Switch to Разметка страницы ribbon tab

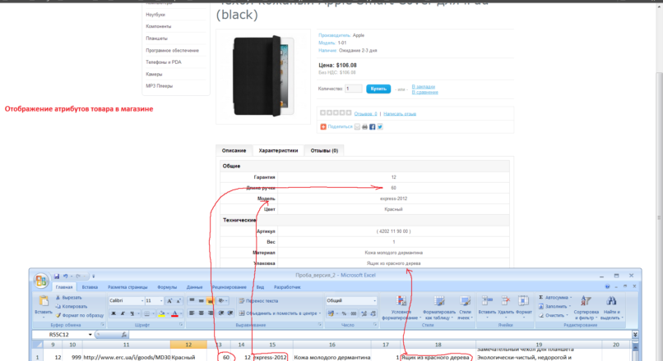click(128, 287)
